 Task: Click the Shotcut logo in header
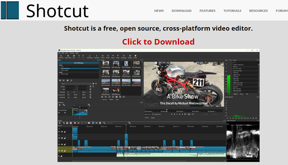pyautogui.click(x=45, y=10)
